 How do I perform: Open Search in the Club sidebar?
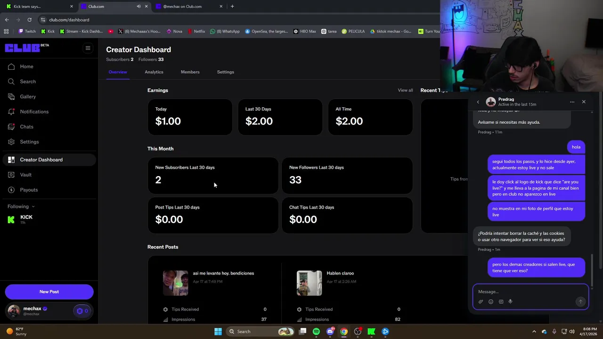coord(49,81)
